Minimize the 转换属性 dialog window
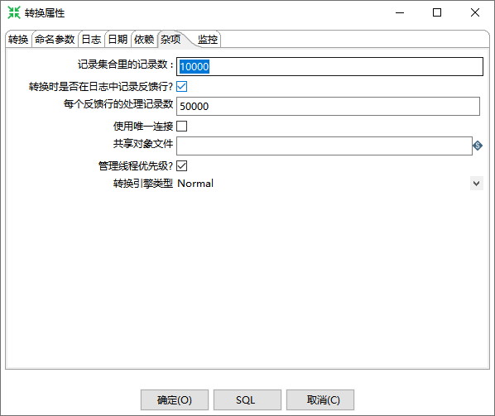This screenshot has height=416, width=495. 400,12
